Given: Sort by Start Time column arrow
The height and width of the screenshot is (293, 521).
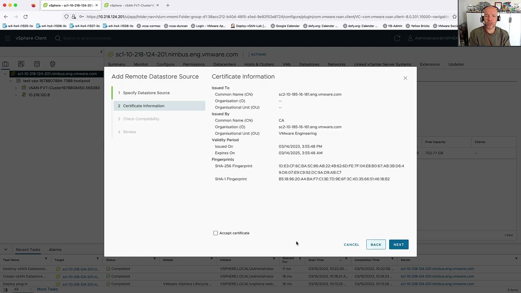Looking at the screenshot, I should [x=341, y=260].
